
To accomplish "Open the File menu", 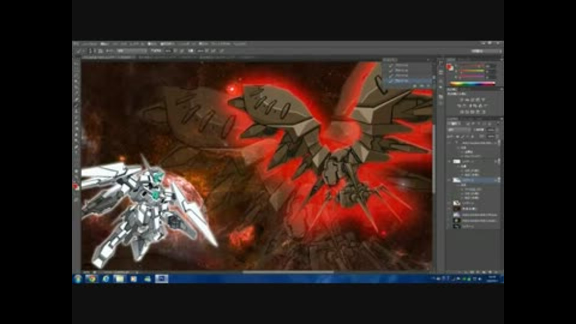I will pyautogui.click(x=89, y=44).
